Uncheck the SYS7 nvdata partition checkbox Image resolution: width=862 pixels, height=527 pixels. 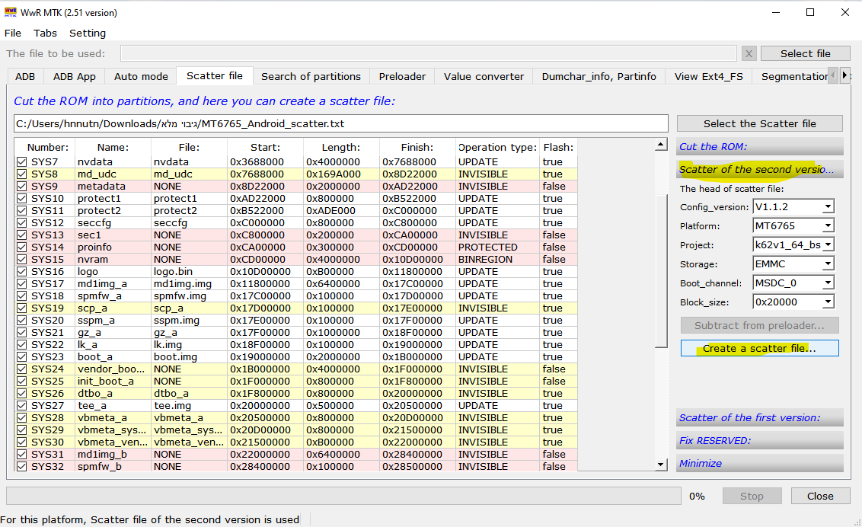(x=22, y=162)
